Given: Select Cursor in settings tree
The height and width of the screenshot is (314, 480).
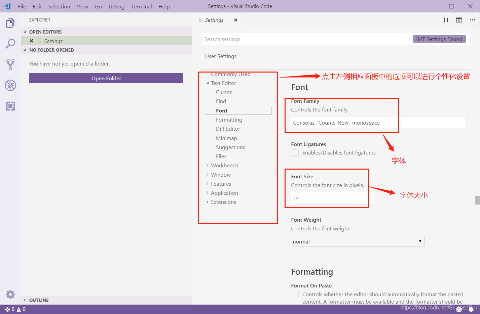Looking at the screenshot, I should click(224, 92).
